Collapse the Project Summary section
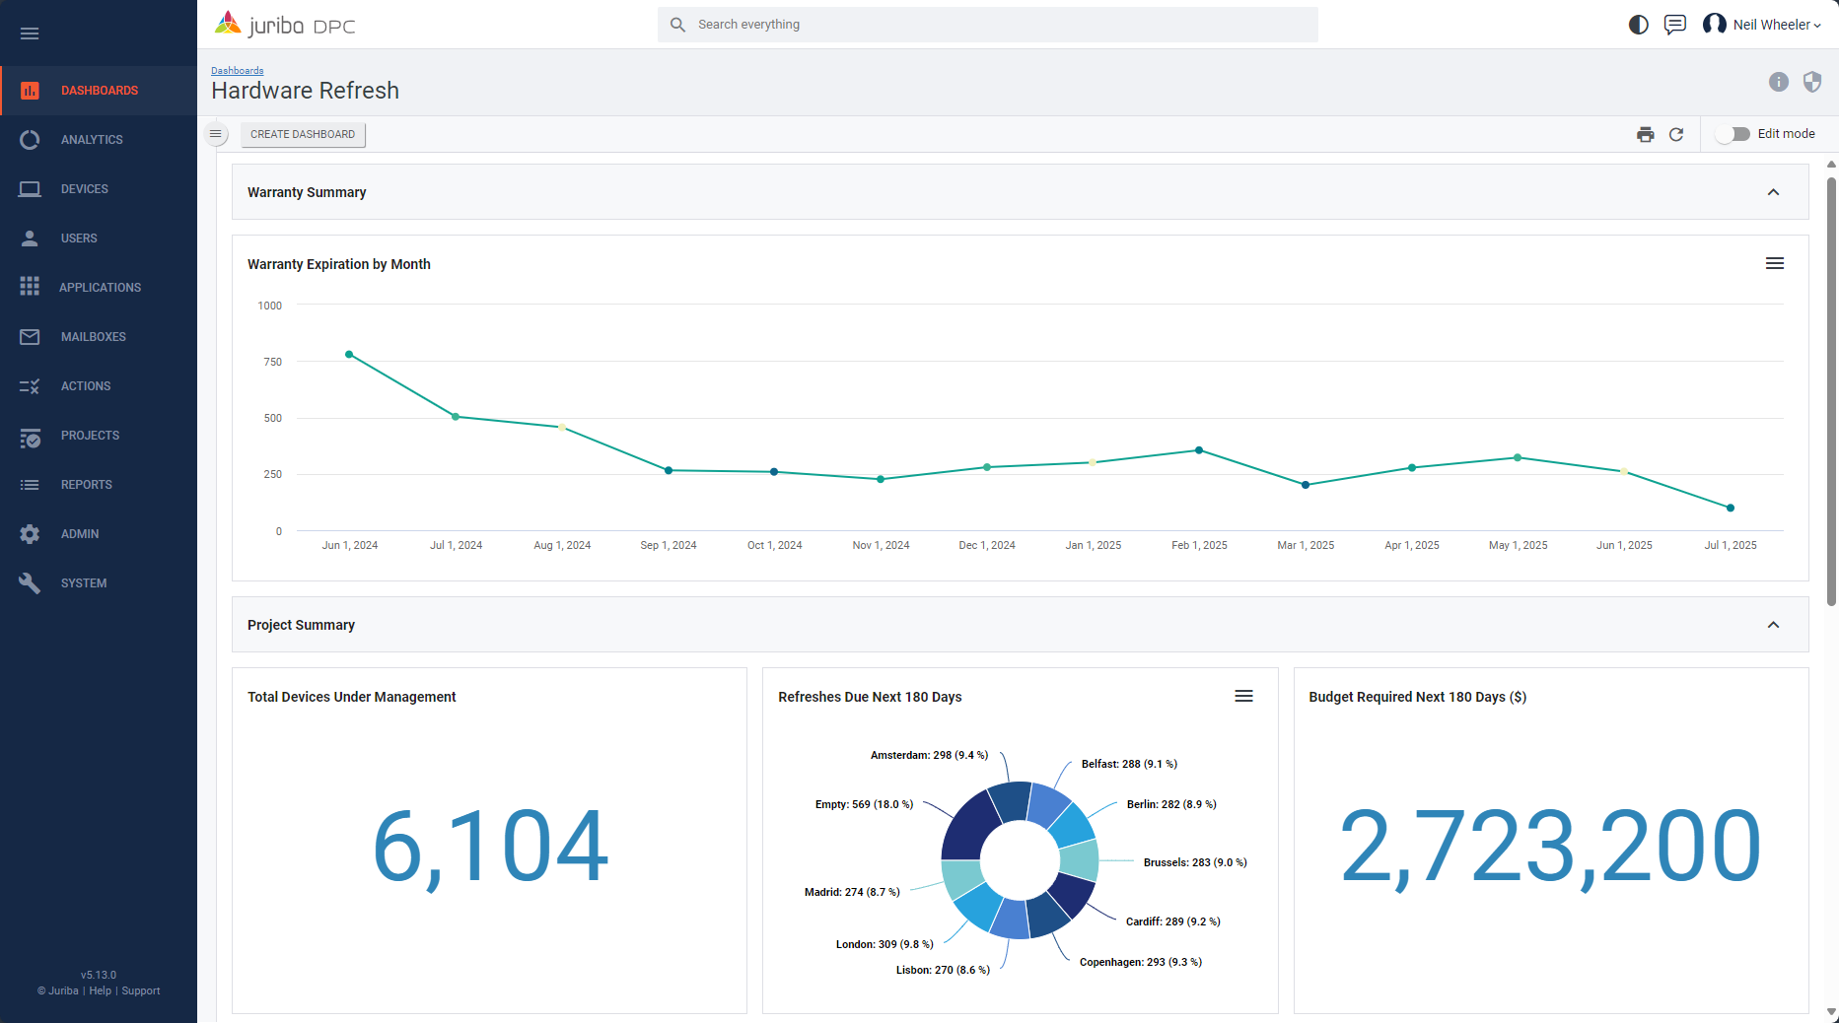The width and height of the screenshot is (1839, 1023). coord(1773,625)
